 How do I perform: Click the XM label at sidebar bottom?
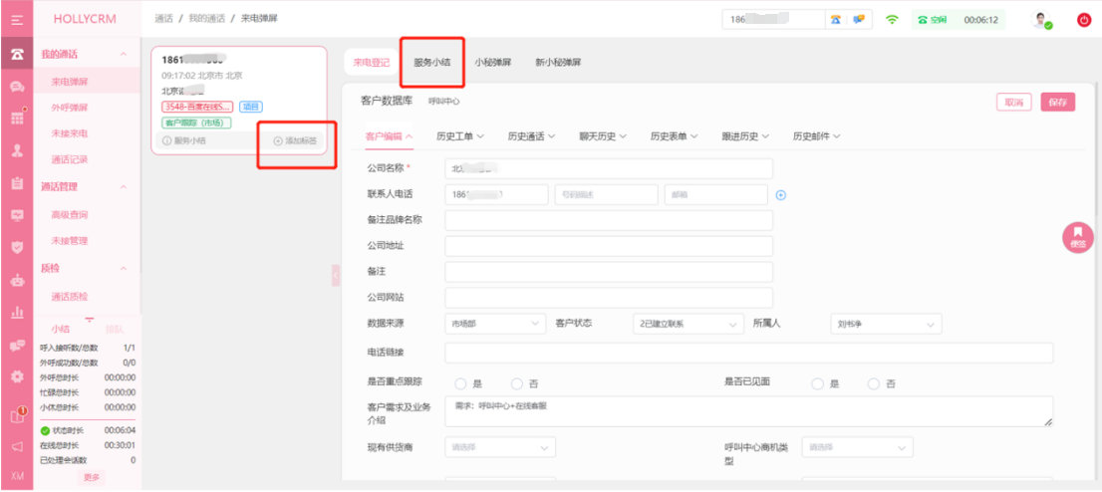17,476
